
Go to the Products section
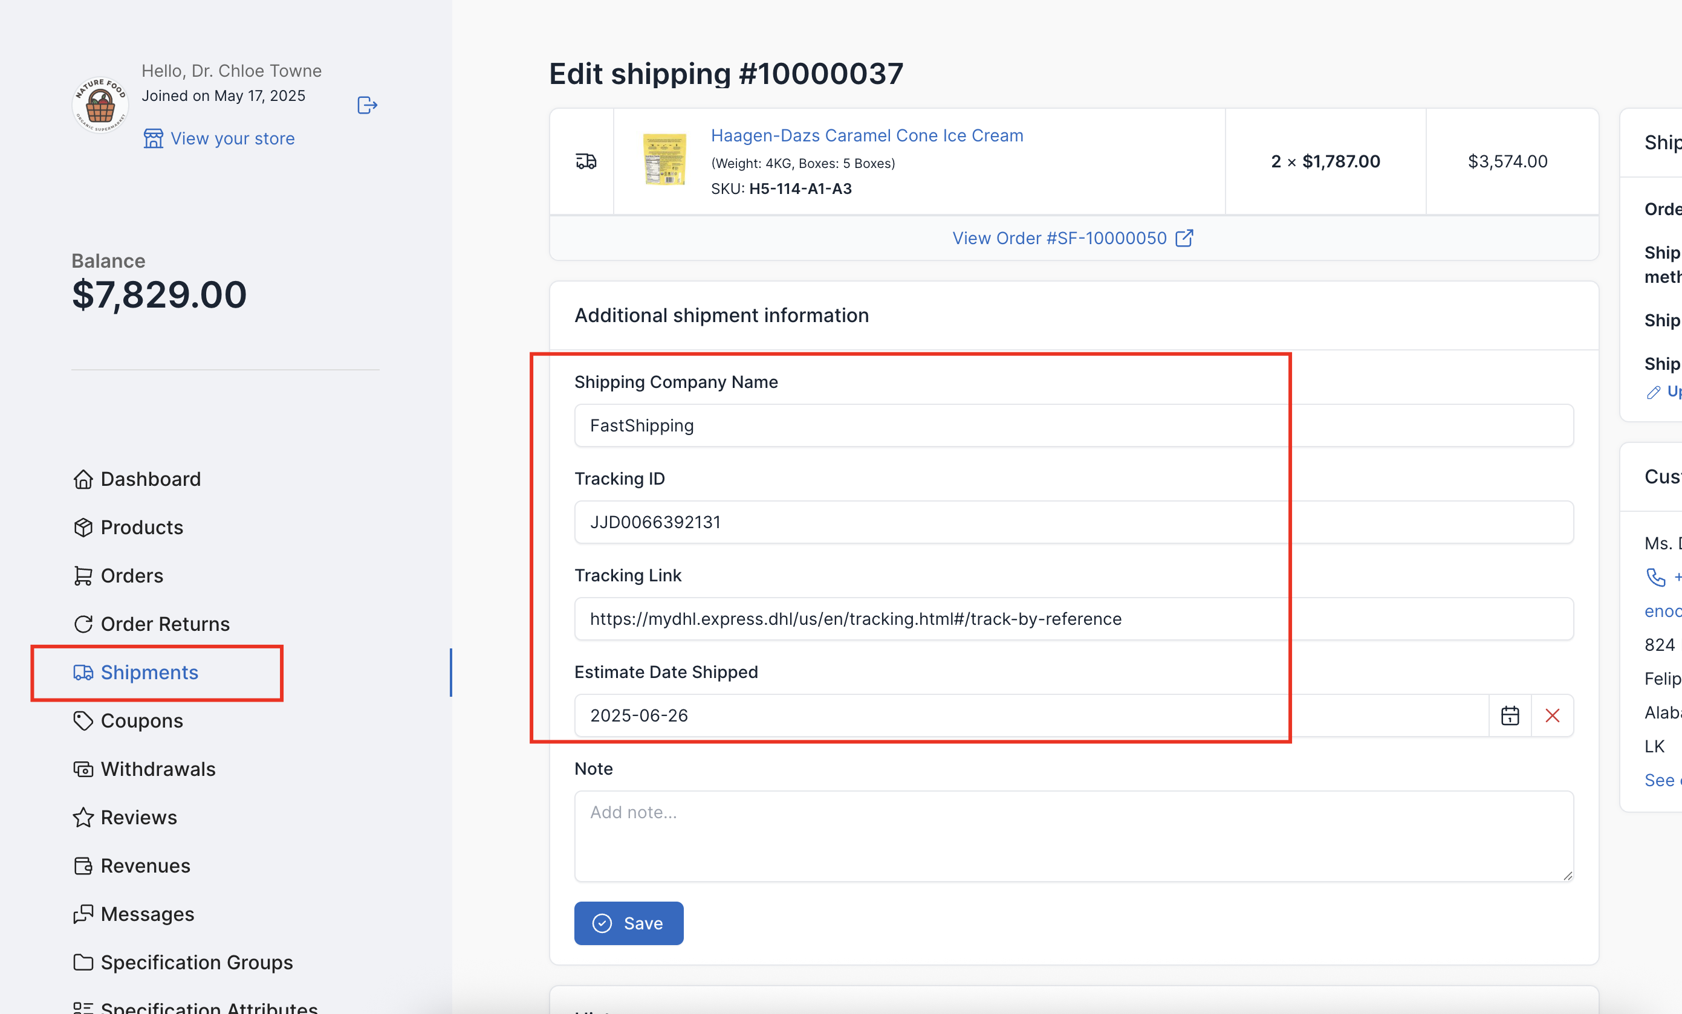click(x=142, y=528)
